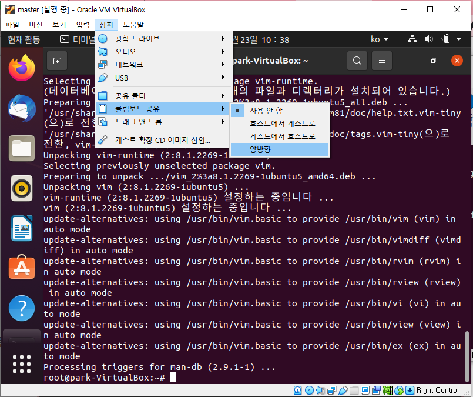The image size is (473, 397).
Task: Open Help from the dock
Action: coord(22,308)
